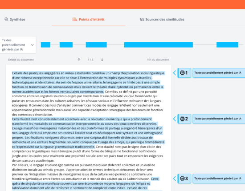Click AI chip badge number 1
Image resolution: width=245 pixels, height=191 pixels.
pos(184,73)
